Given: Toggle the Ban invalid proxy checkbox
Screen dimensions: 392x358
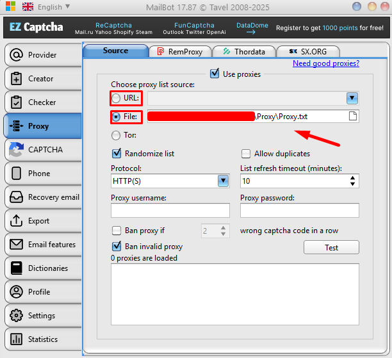Looking at the screenshot, I should coord(117,247).
